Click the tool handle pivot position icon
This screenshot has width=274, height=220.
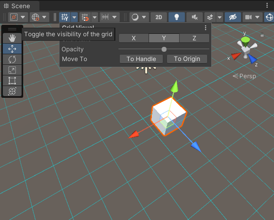[x=14, y=17]
